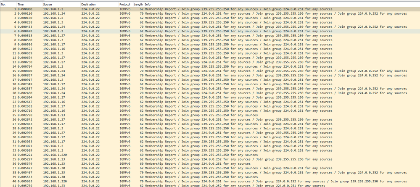Select packet 23 at time 0.002682
The image size is (420, 187).
coord(210,106)
